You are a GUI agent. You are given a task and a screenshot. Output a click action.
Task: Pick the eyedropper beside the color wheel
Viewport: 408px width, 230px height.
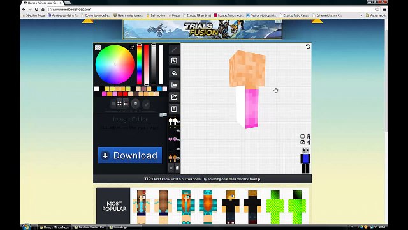click(x=132, y=47)
